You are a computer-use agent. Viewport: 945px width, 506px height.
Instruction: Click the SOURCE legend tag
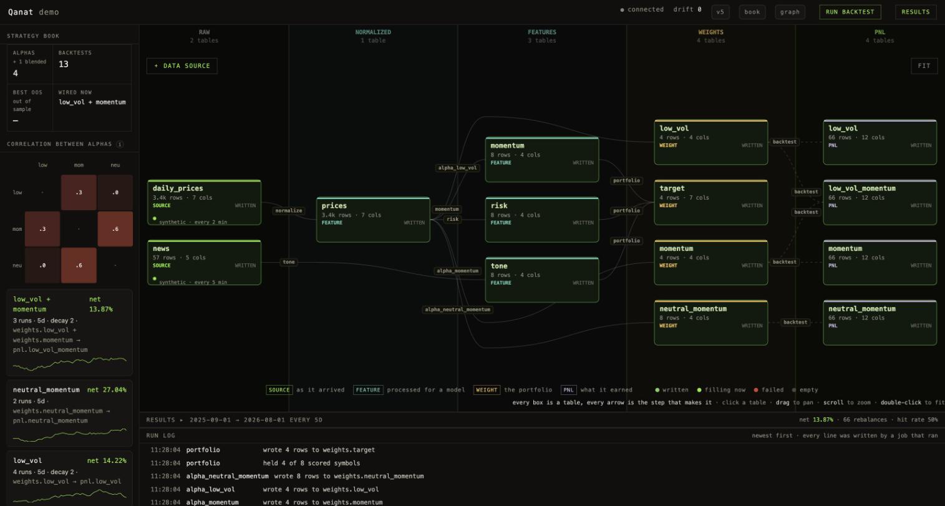pyautogui.click(x=279, y=390)
